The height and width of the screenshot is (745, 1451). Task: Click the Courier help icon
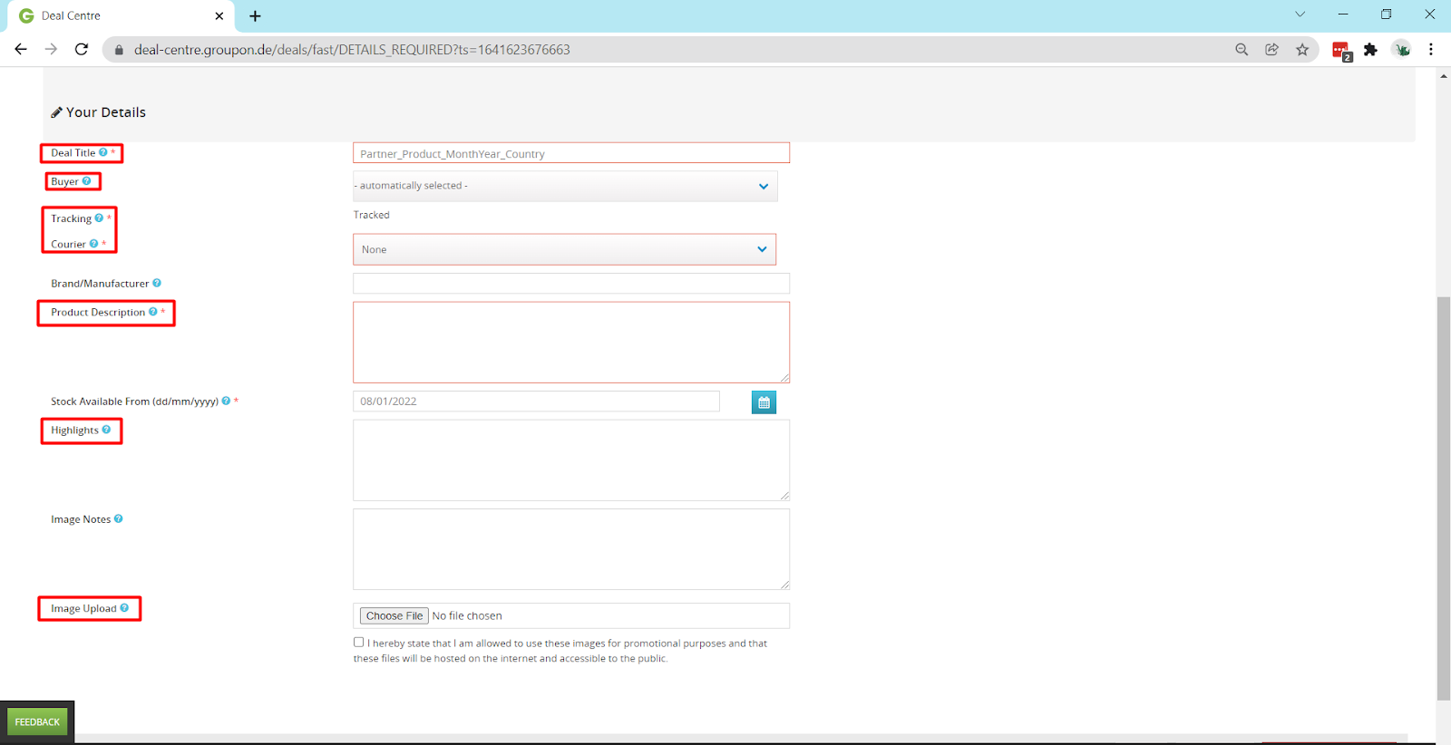(x=93, y=244)
